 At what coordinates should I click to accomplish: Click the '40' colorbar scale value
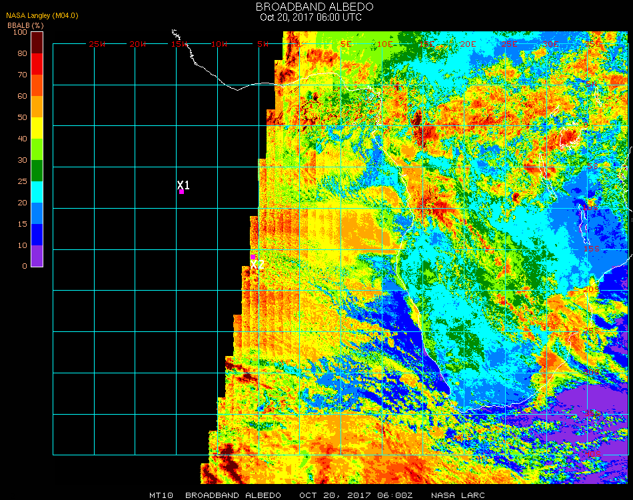[22, 139]
